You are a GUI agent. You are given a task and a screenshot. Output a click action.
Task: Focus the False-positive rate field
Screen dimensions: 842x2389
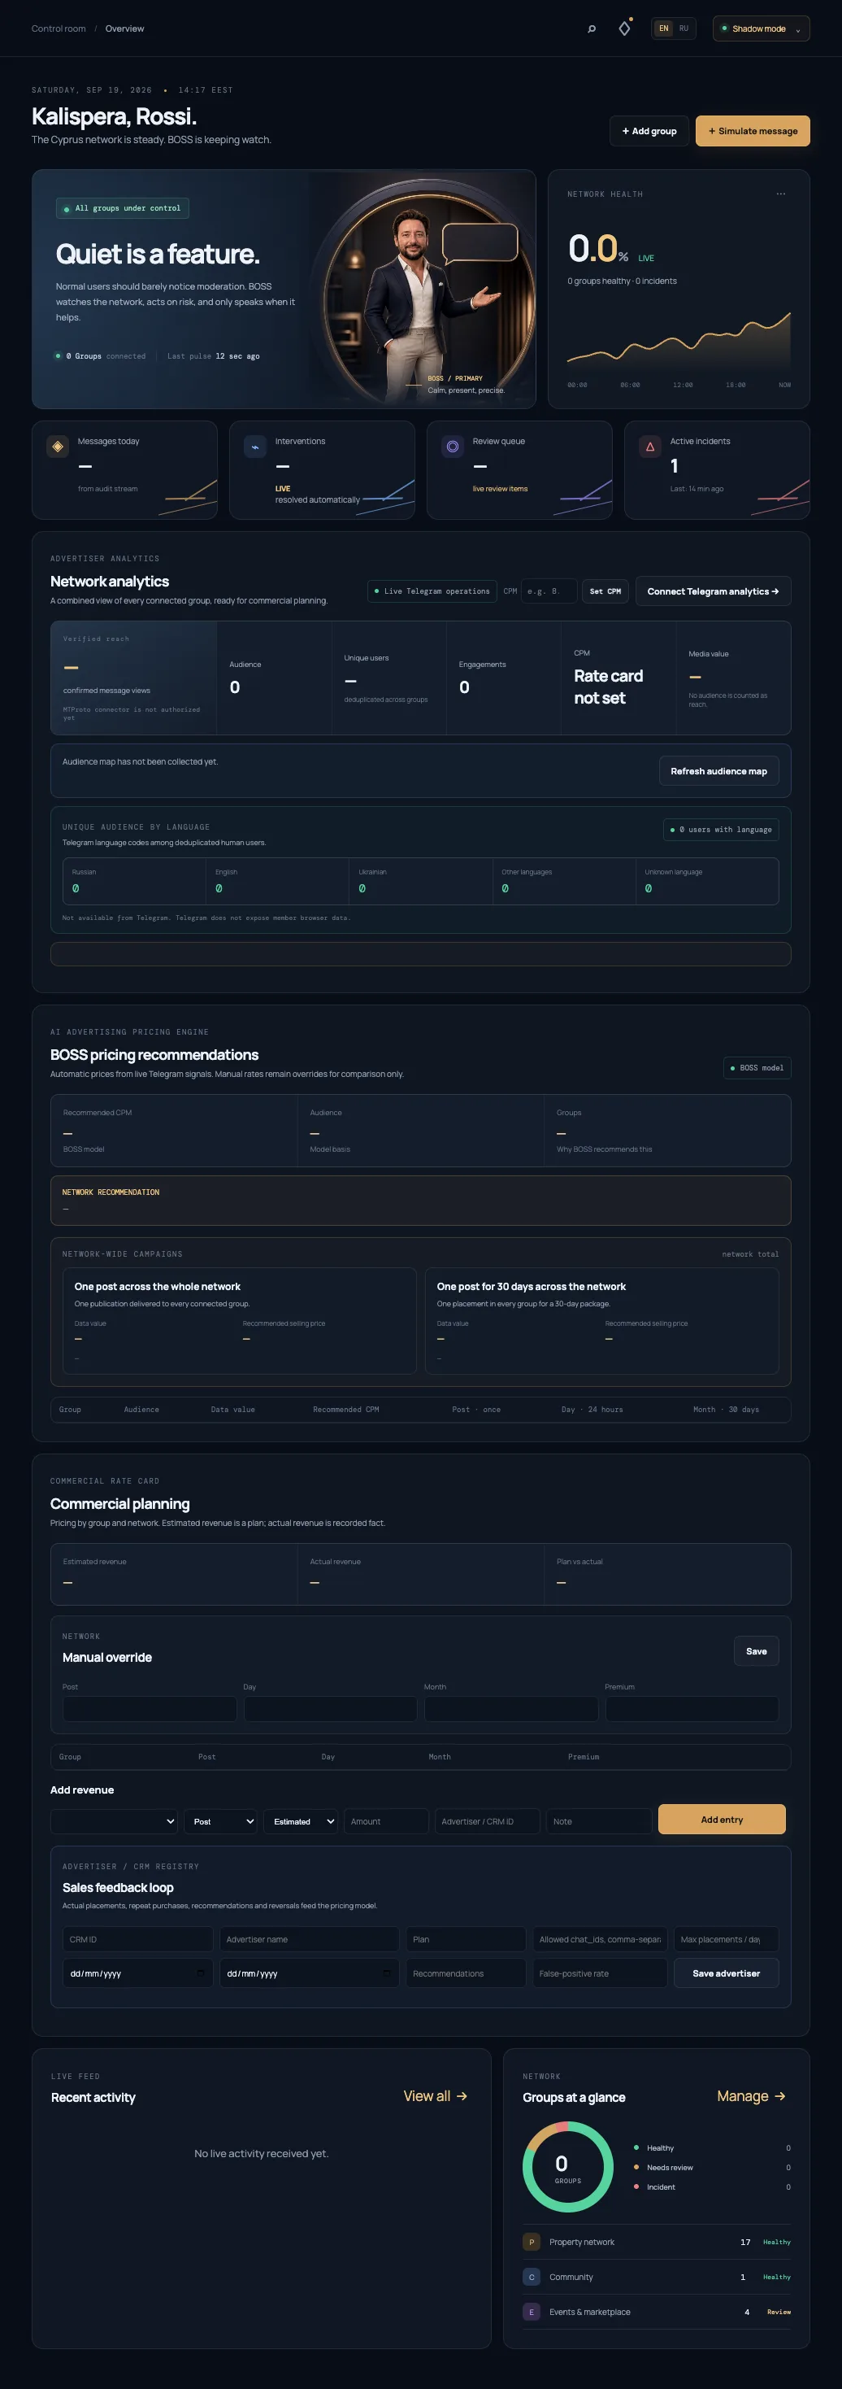click(x=599, y=1973)
